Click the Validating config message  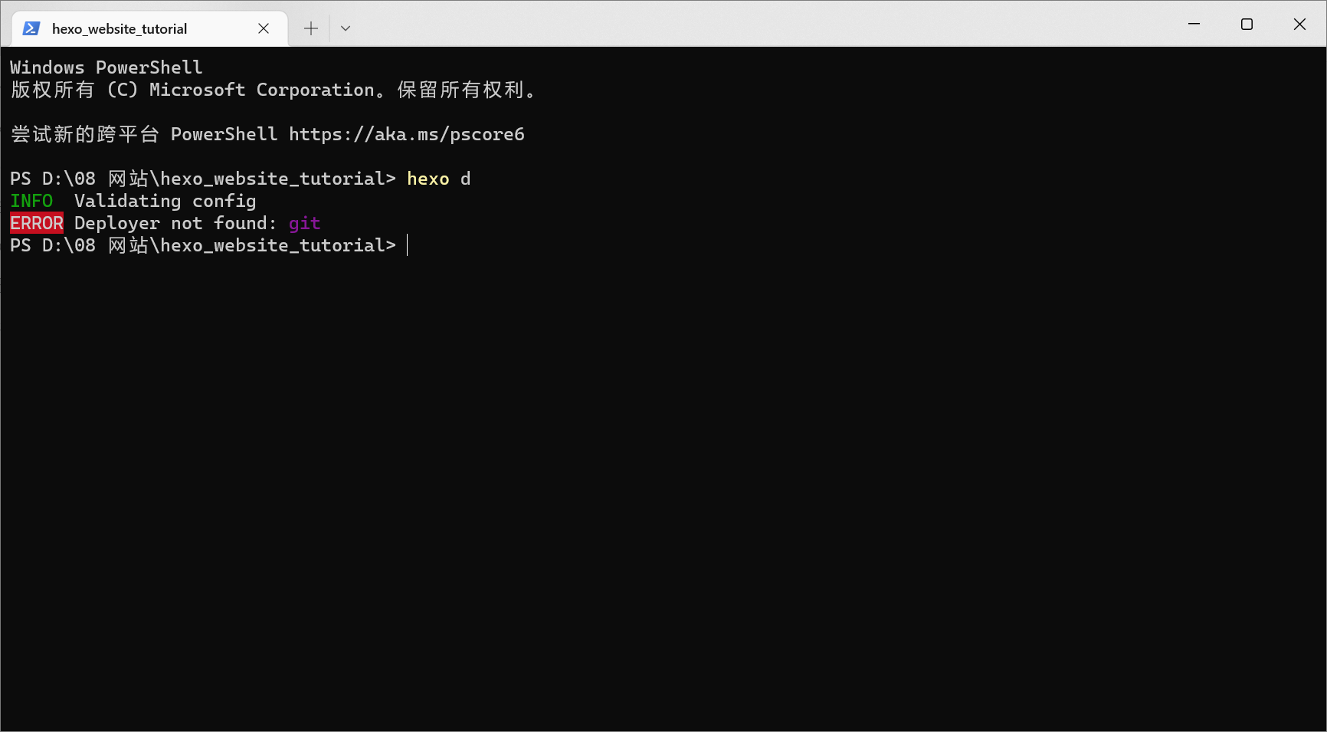pos(165,201)
